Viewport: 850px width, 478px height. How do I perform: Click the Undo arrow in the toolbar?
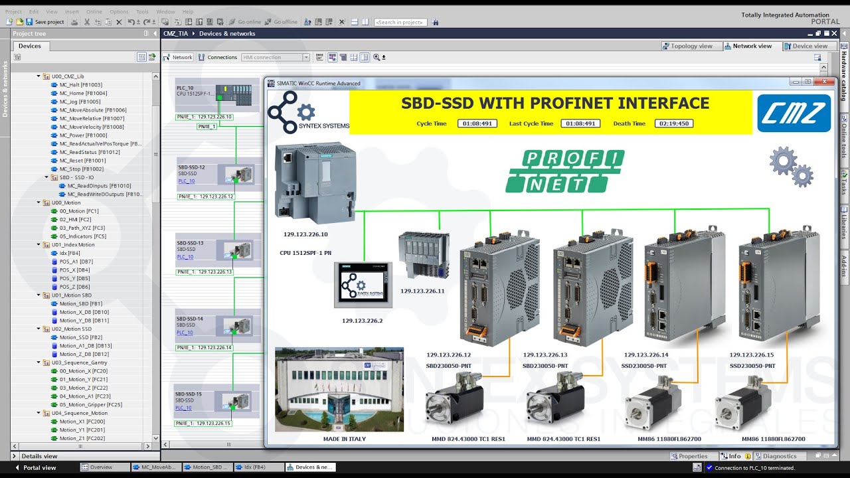[x=131, y=22]
